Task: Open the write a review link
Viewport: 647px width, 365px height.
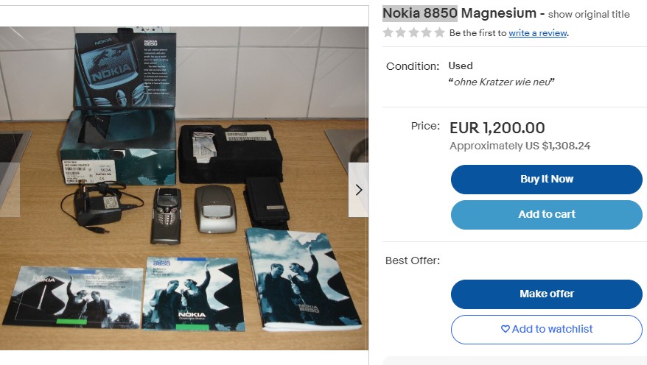Action: [x=538, y=33]
